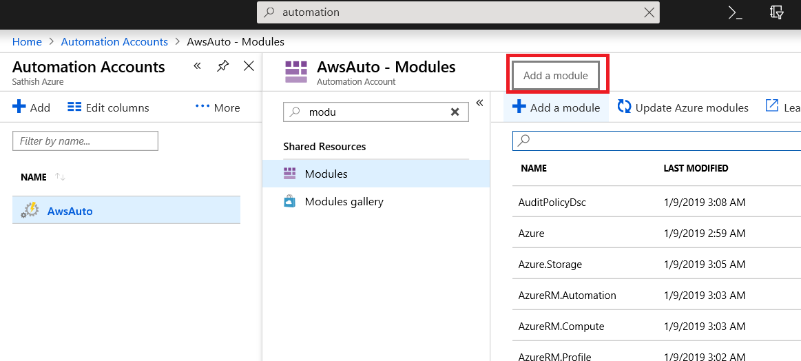The height and width of the screenshot is (361, 801).
Task: Open Edit columns
Action: pos(108,107)
